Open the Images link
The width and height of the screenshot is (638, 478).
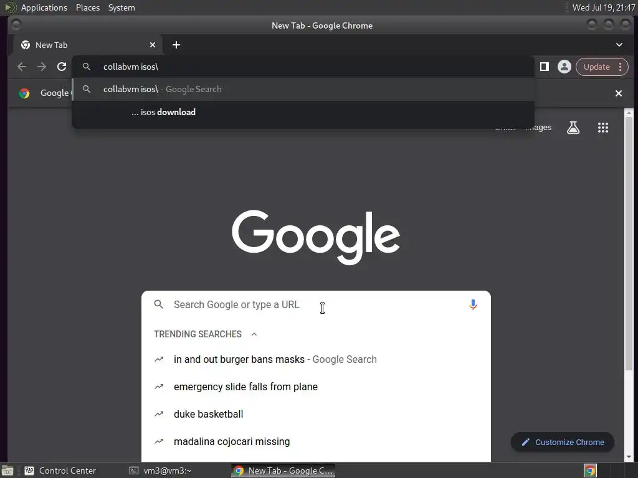(538, 128)
